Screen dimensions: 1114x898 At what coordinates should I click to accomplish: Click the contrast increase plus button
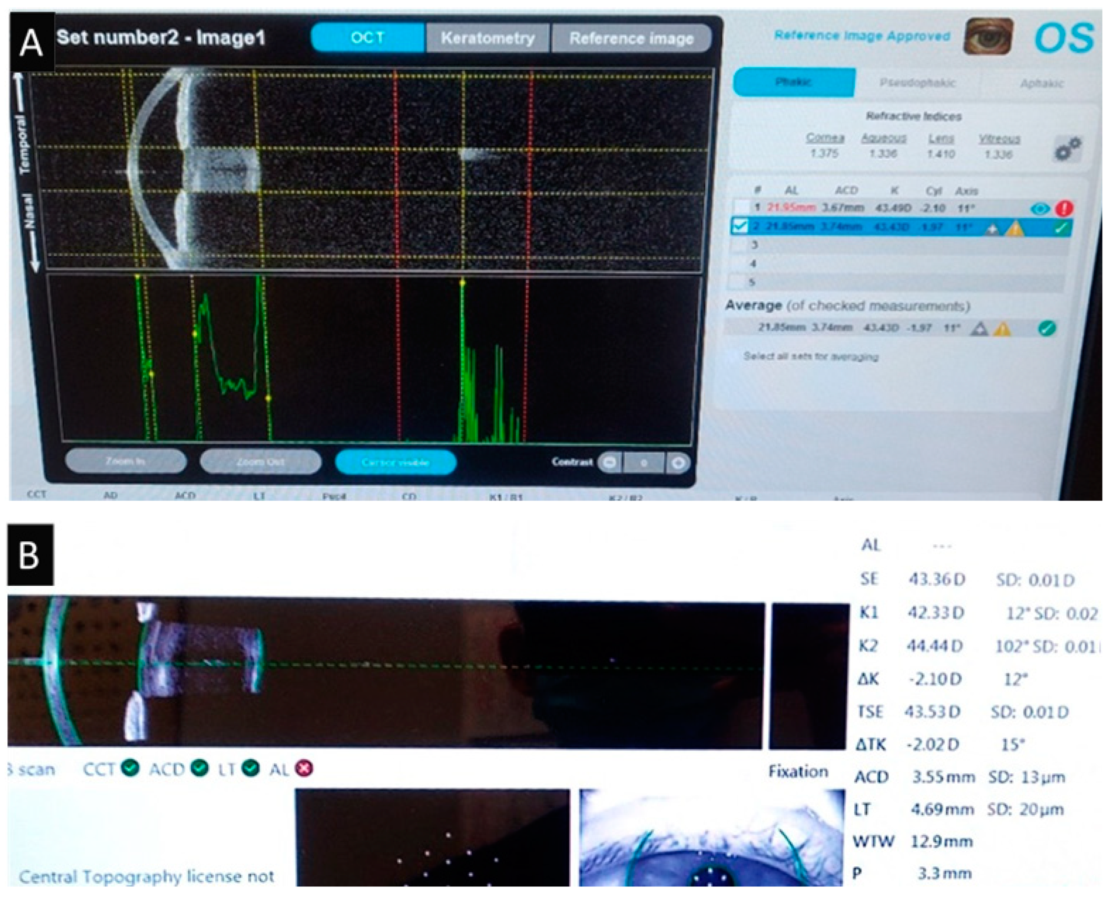[678, 462]
